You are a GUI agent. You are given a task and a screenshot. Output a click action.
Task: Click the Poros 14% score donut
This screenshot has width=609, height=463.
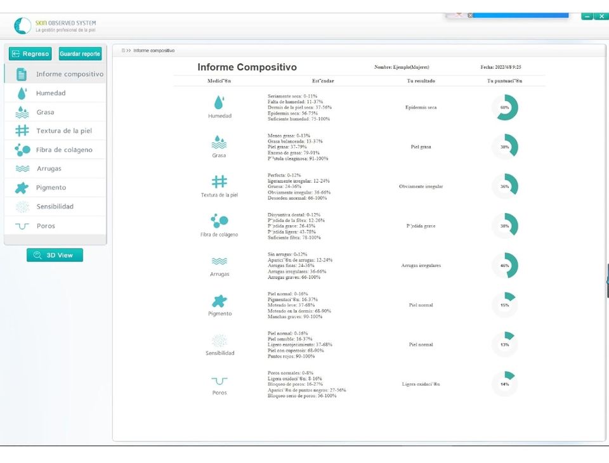(x=504, y=384)
